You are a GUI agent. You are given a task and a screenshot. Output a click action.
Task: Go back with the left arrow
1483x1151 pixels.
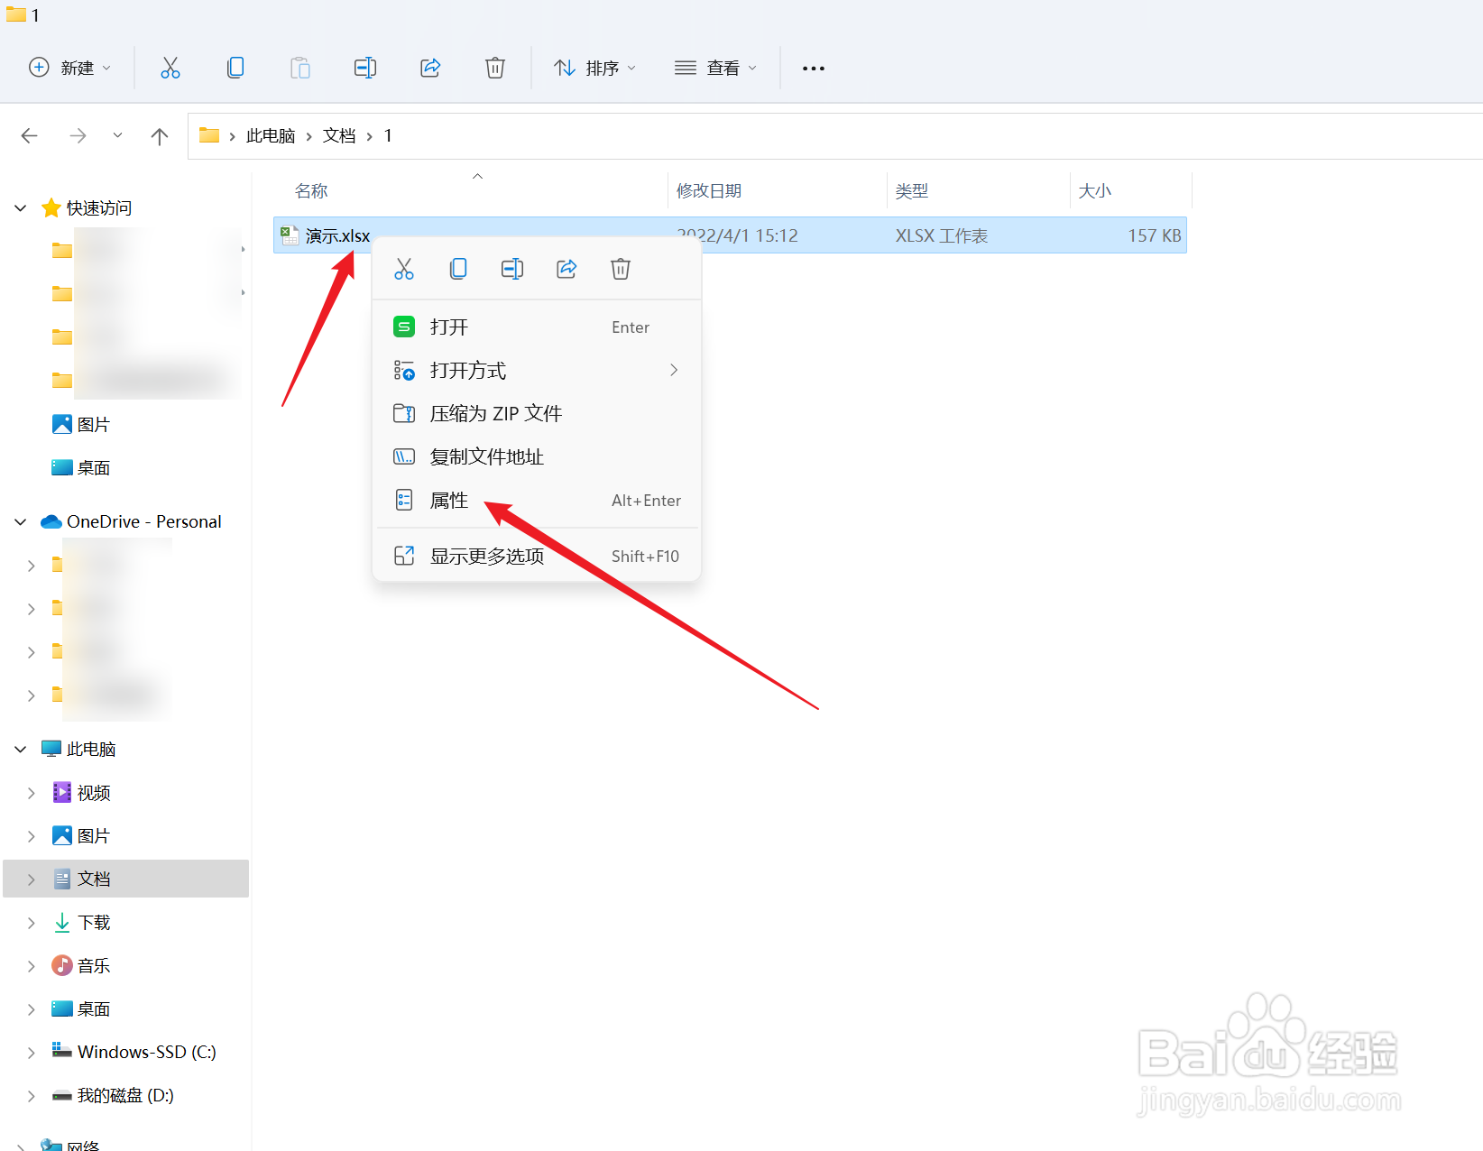click(30, 135)
